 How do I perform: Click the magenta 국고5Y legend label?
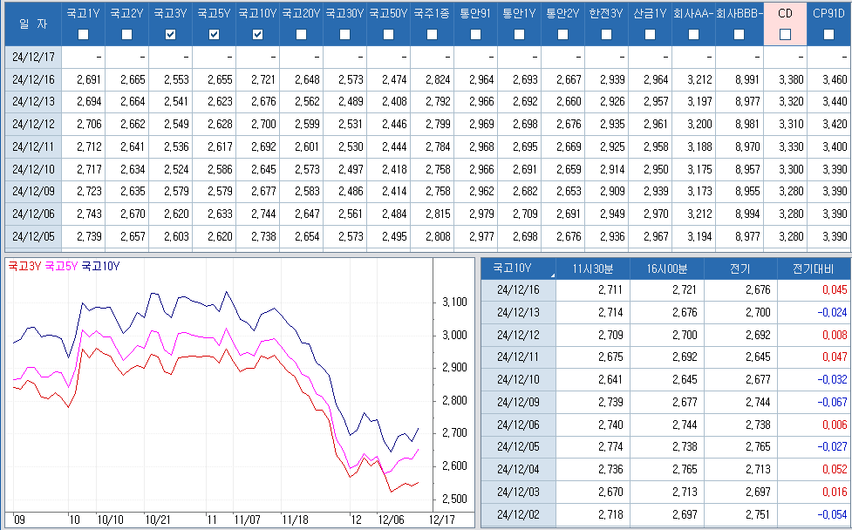click(61, 266)
